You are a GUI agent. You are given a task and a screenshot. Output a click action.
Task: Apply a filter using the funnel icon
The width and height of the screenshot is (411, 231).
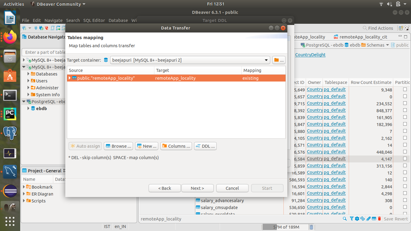351,219
